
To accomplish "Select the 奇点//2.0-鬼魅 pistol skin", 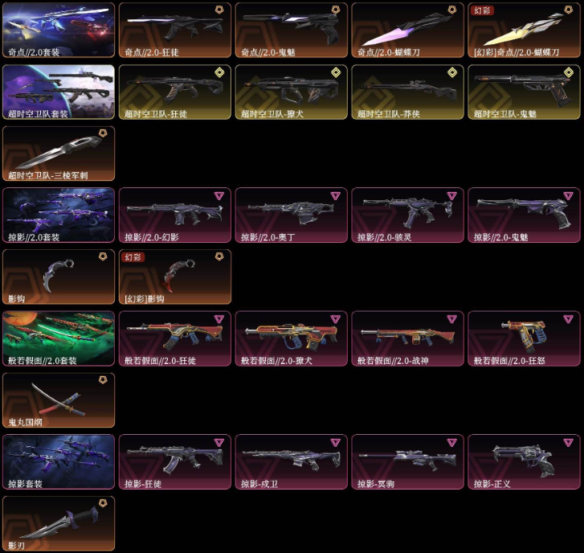I will (x=292, y=31).
